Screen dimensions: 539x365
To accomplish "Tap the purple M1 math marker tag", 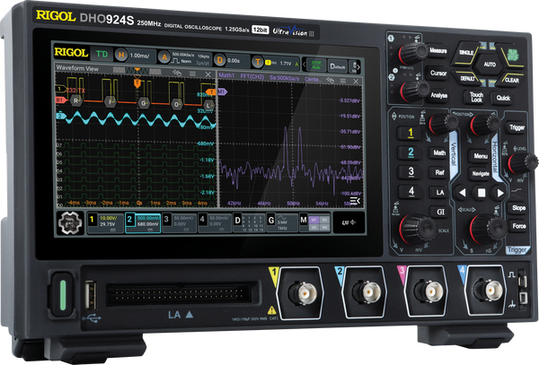I will click(x=222, y=91).
